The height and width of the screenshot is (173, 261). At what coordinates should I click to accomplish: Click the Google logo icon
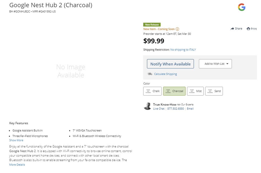tap(241, 7)
